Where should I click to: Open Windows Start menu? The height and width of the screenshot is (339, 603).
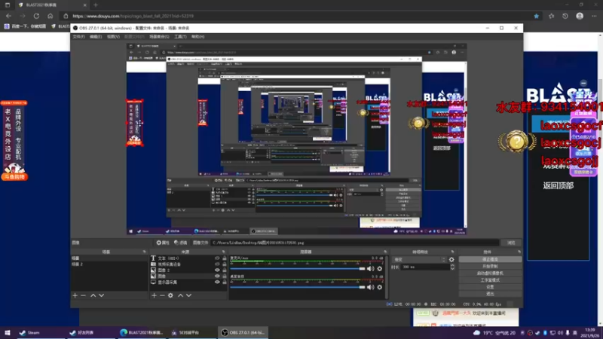pyautogui.click(x=8, y=333)
